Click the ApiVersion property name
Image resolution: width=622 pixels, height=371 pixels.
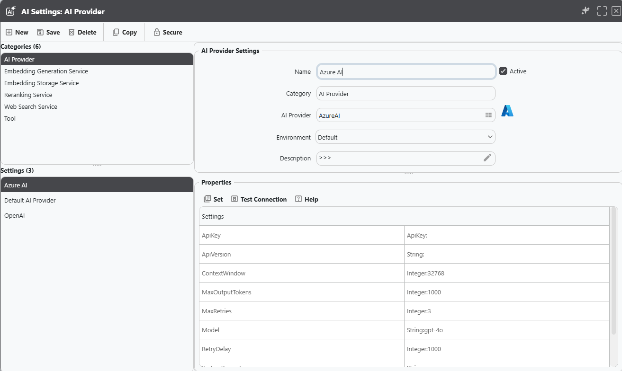pos(302,254)
